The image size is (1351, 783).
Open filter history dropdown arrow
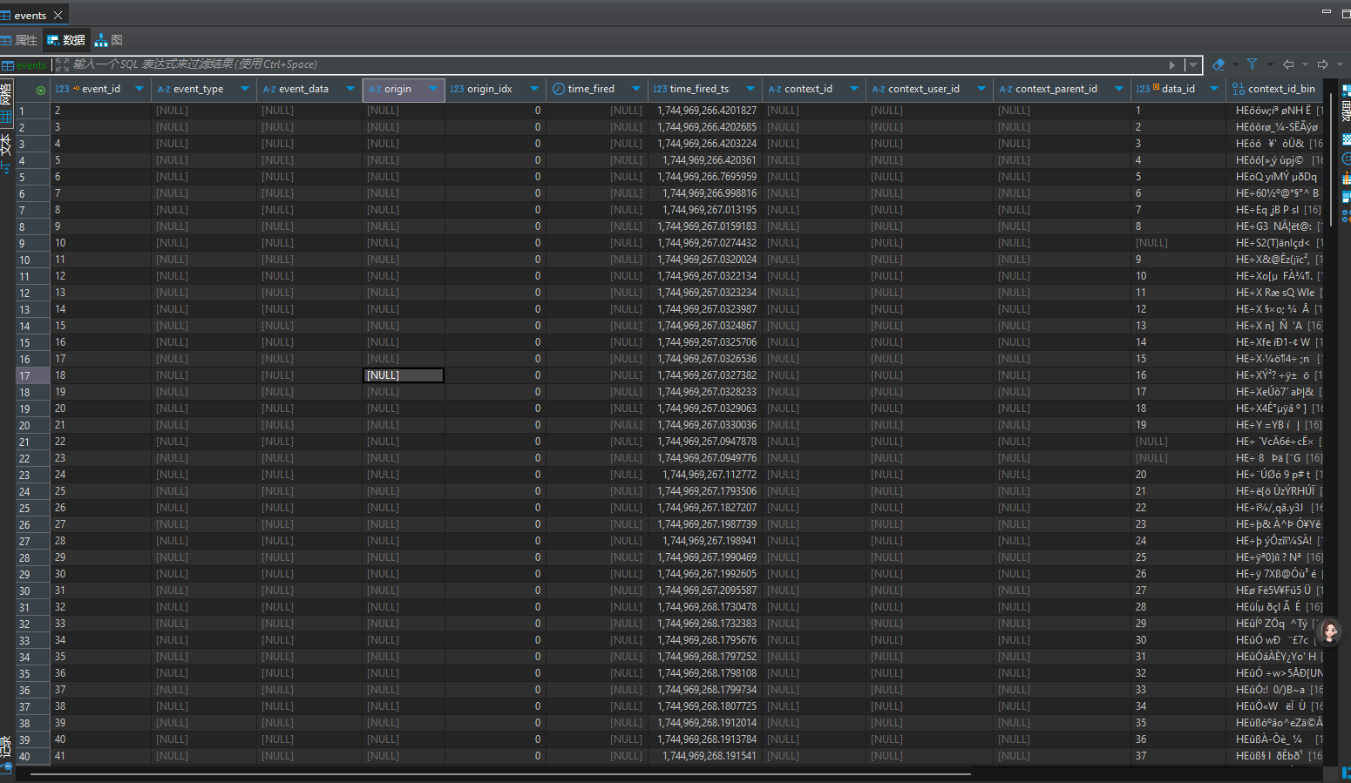(1192, 64)
